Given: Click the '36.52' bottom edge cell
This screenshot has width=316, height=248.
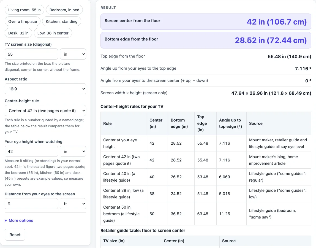Looking at the screenshot, I should point(181,214).
